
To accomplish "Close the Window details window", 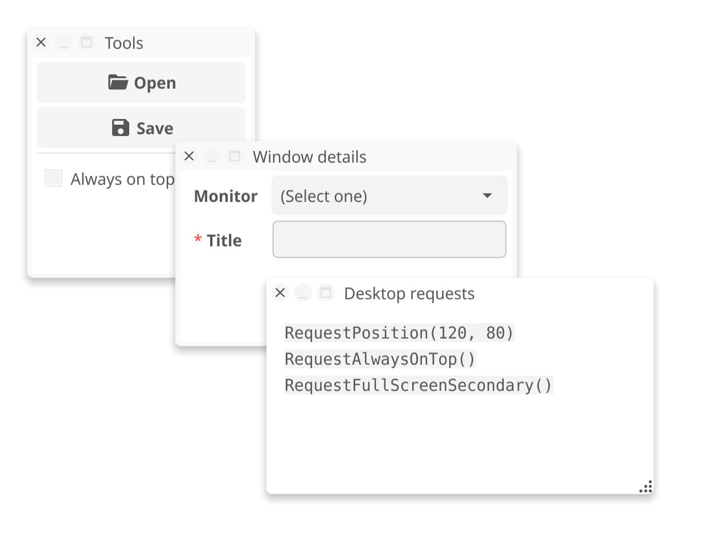I will pos(189,157).
